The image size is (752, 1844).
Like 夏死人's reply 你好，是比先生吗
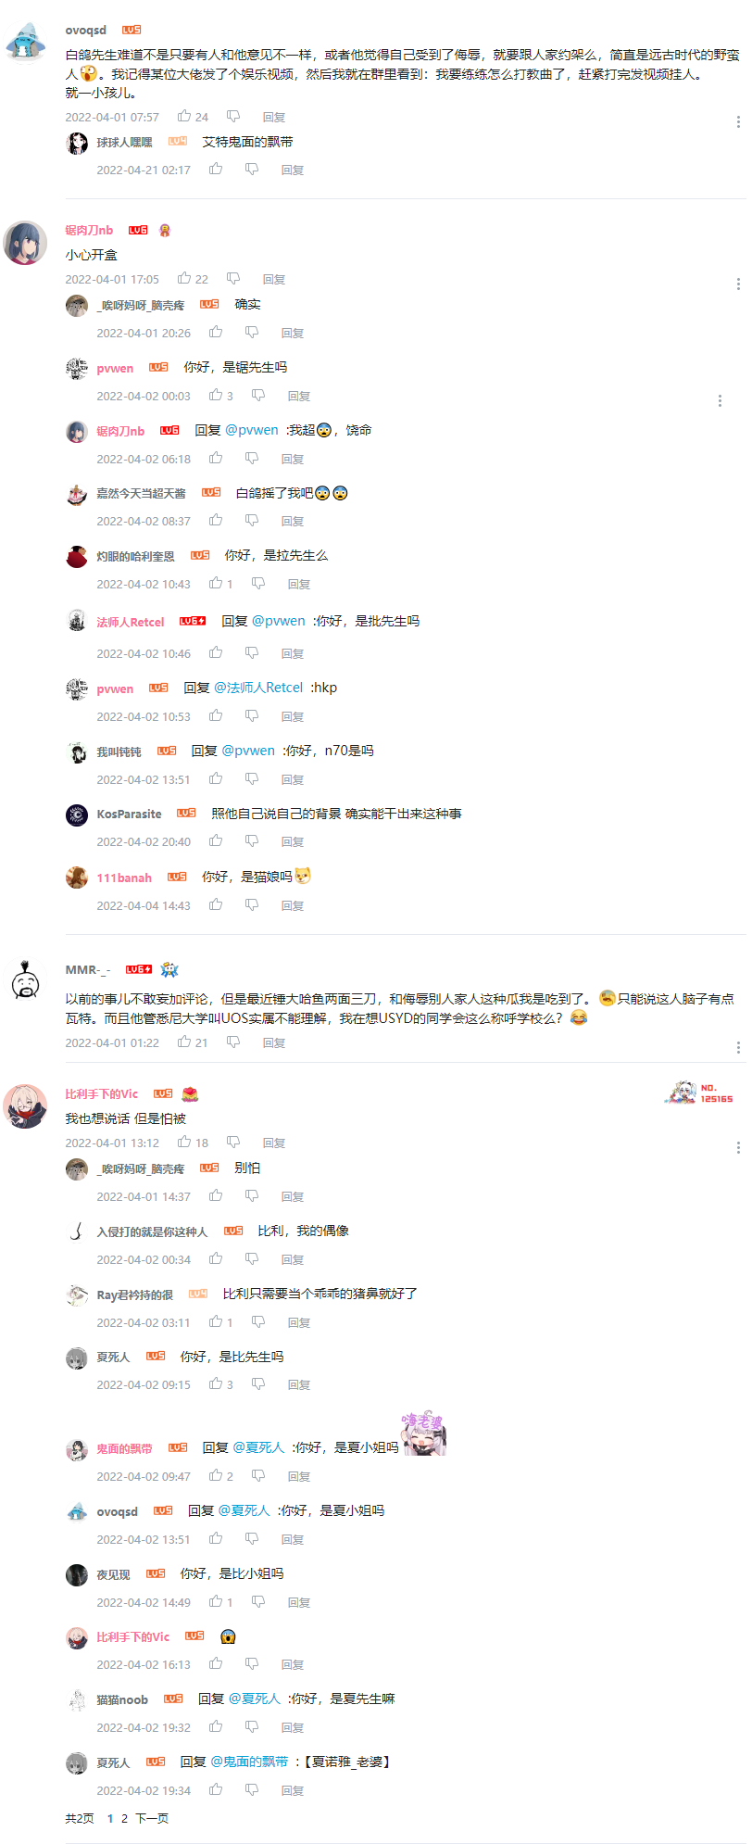(216, 1384)
